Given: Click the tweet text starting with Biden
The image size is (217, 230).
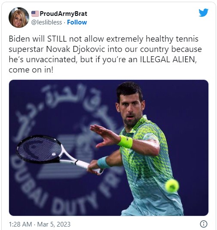Looking at the screenshot, I should point(105,54).
